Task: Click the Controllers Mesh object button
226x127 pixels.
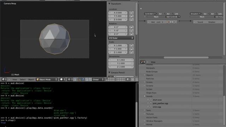Action: [x=156, y=17]
